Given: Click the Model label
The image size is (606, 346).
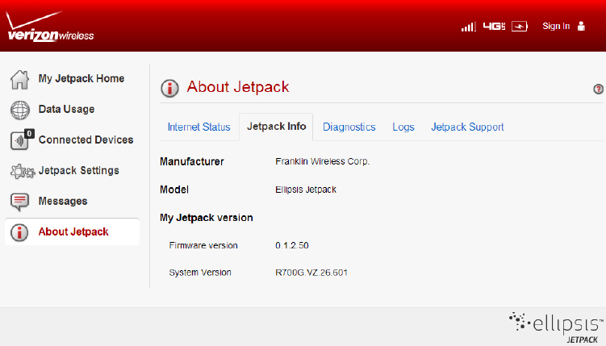Looking at the screenshot, I should coord(174,190).
